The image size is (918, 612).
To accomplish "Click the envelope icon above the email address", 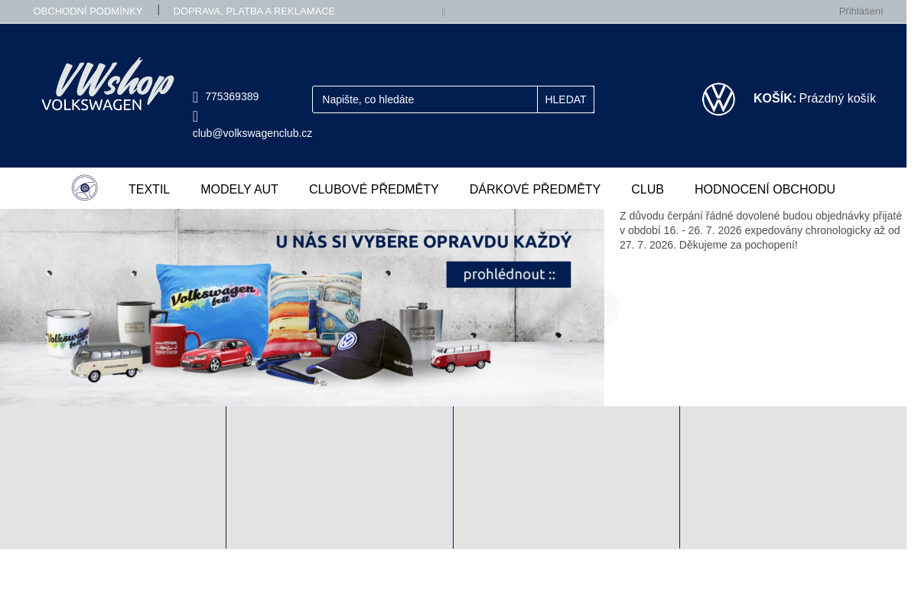I will (x=195, y=116).
